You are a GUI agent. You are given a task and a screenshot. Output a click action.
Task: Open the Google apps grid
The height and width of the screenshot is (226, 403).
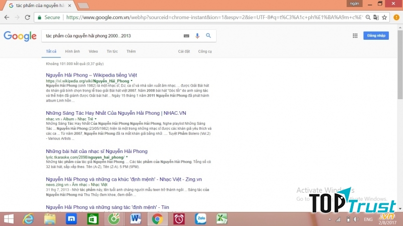(x=355, y=36)
